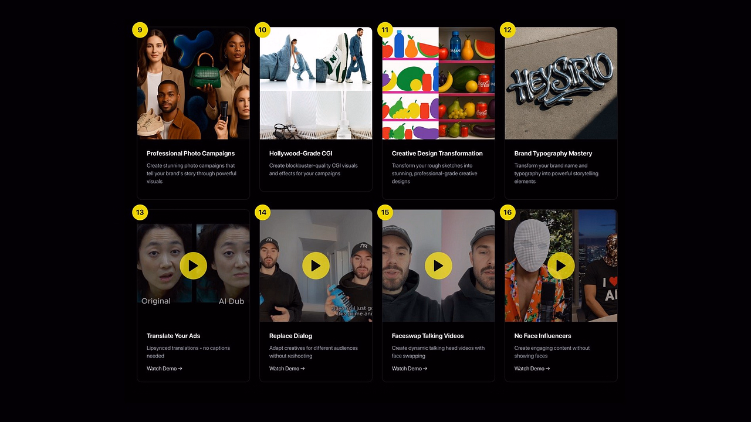Viewport: 751px width, 422px height.
Task: Click the yellow number 12 badge
Action: (x=508, y=30)
